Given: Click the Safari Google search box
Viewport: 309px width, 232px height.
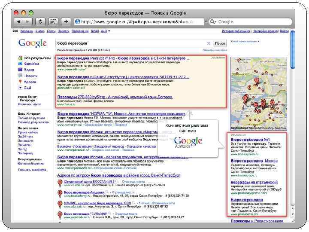Looking at the screenshot, I should point(250,22).
